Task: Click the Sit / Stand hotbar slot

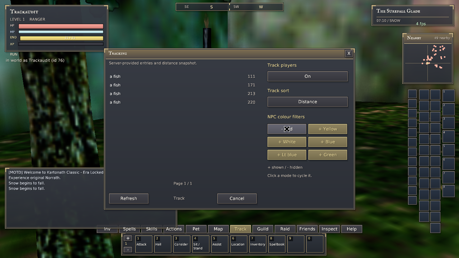Action: [200, 244]
